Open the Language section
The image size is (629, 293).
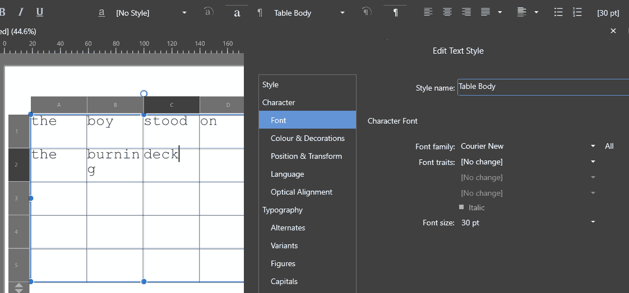point(307,174)
